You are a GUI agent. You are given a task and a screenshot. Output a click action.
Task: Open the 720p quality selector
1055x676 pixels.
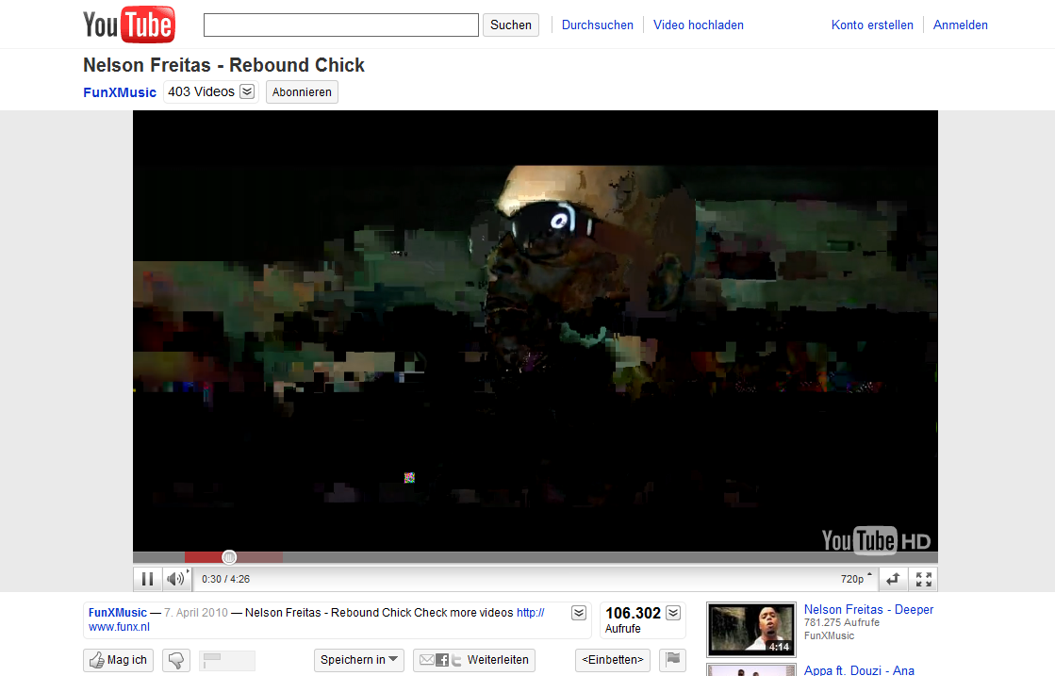(x=856, y=579)
